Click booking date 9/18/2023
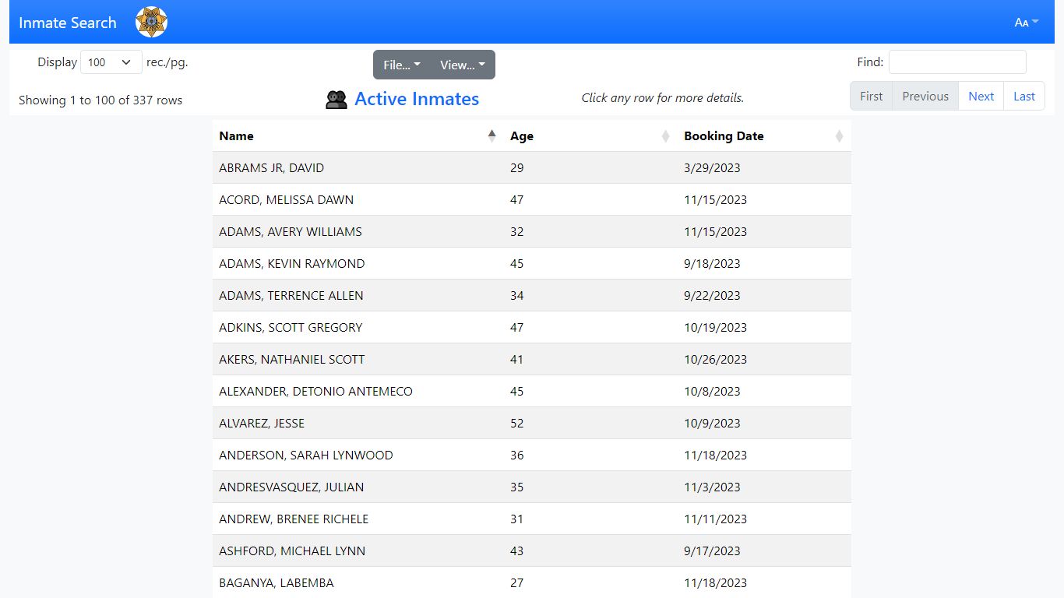This screenshot has width=1064, height=598. click(712, 263)
